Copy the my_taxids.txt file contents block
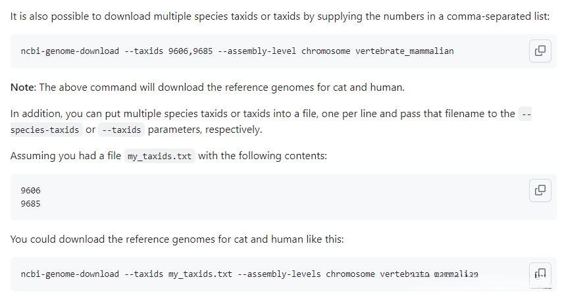Image resolution: width=562 pixels, height=296 pixels. click(540, 190)
